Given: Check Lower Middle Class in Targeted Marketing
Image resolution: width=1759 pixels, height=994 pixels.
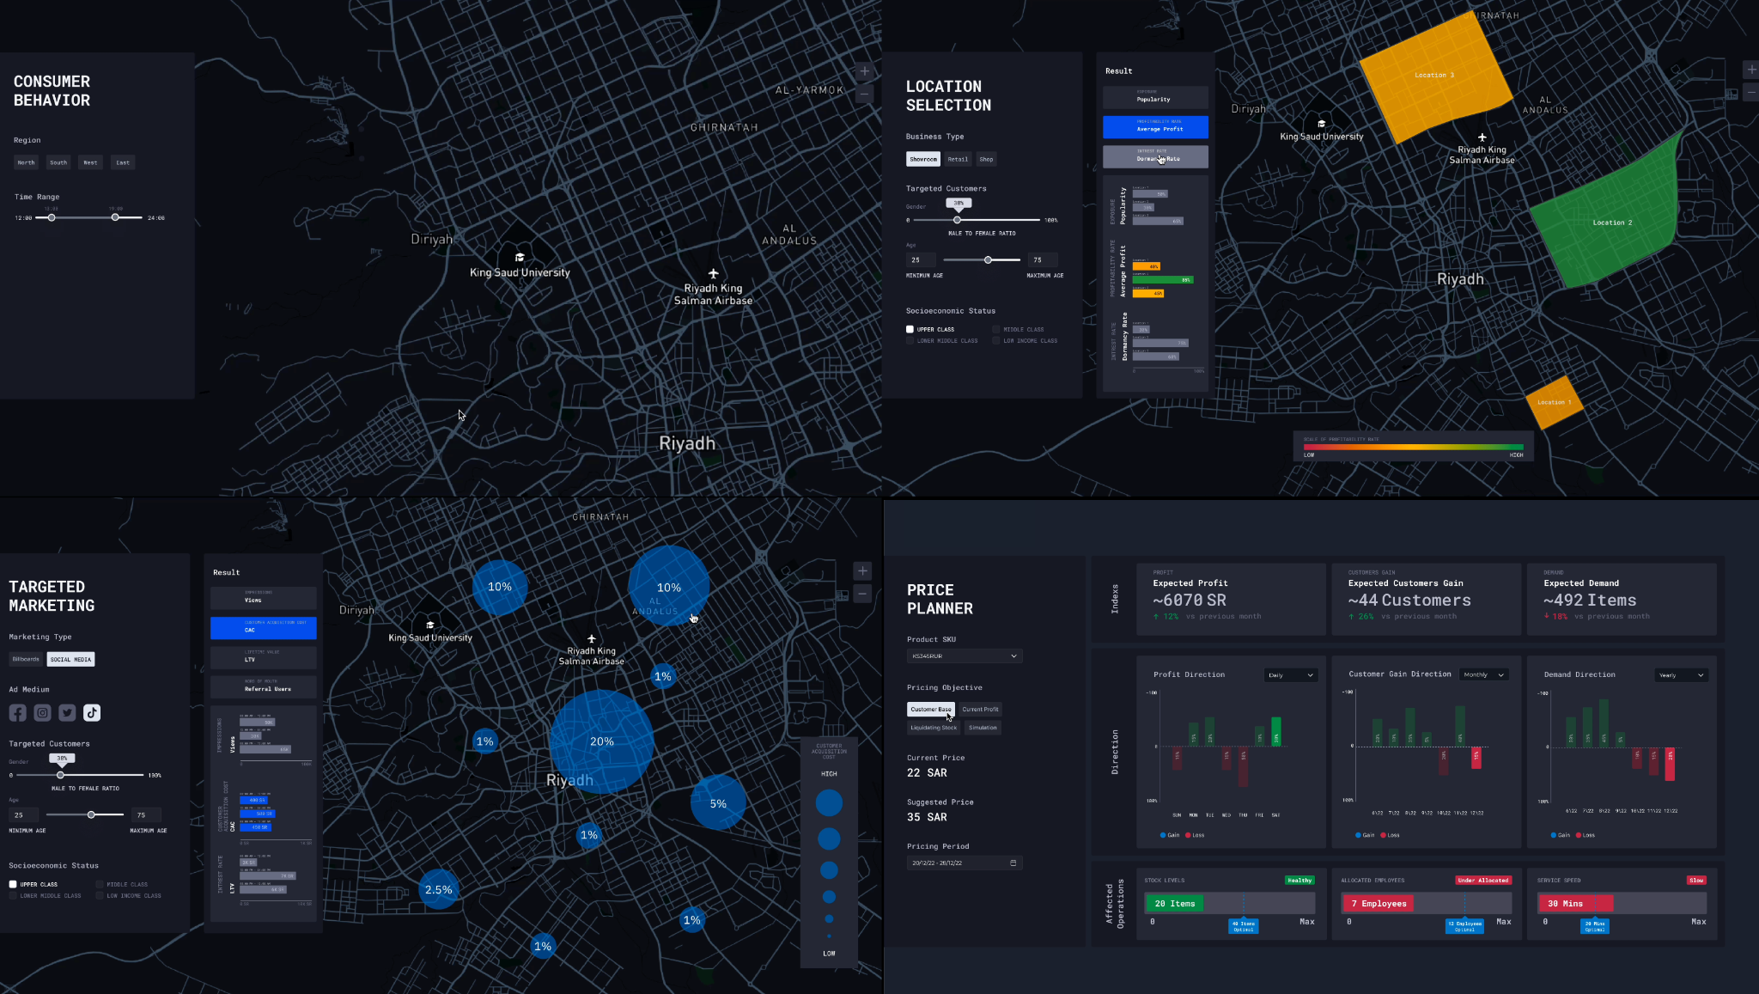Looking at the screenshot, I should 13,895.
